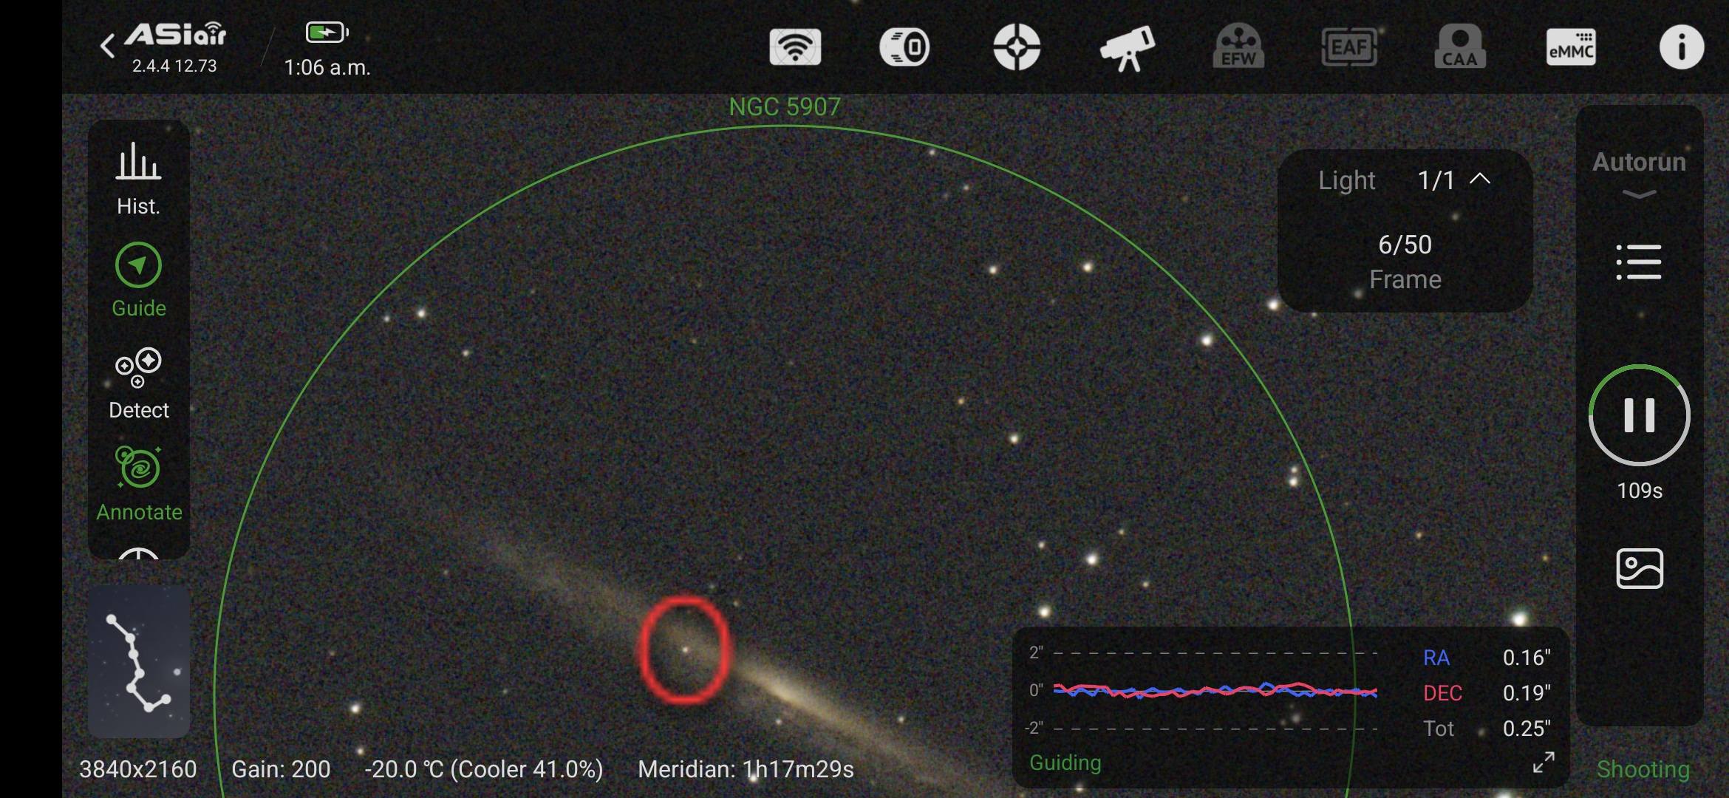
Task: Pause the running exposure
Action: point(1639,415)
